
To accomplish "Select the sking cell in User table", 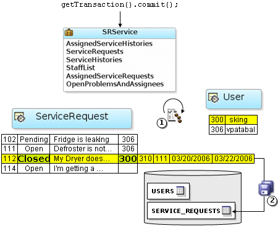I will [x=242, y=120].
